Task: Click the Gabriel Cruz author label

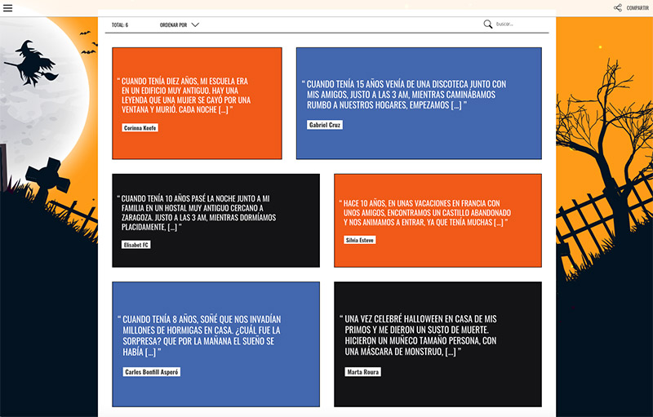Action: click(x=325, y=125)
